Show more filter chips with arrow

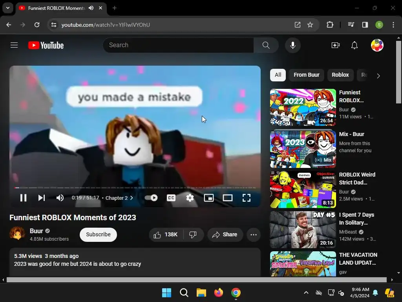pyautogui.click(x=378, y=76)
